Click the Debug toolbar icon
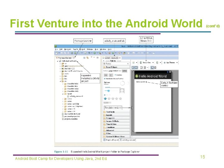This screenshot has height=168, width=224. click(89, 53)
